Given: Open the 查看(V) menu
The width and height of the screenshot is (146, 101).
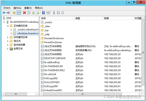Looking at the screenshot, I should (28, 8).
